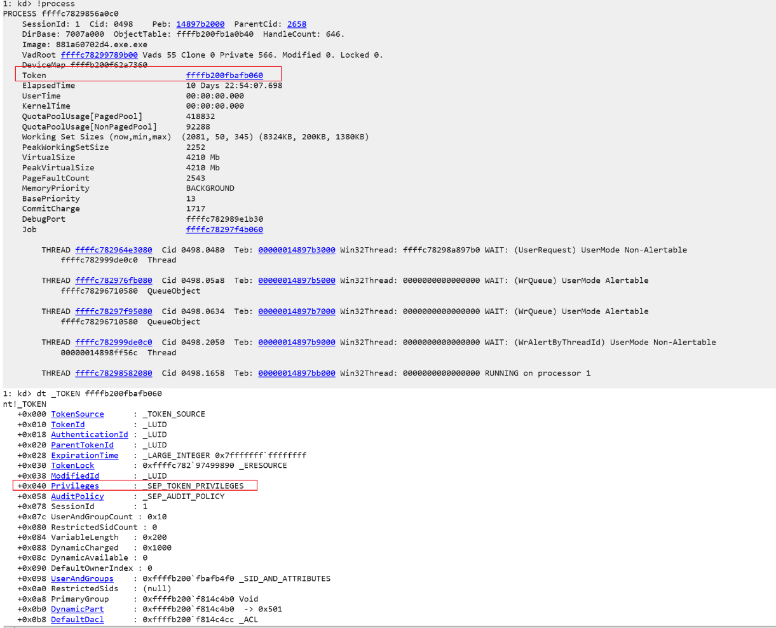Click Teb link 00000014897b3000
Screen dimensions: 776x628
point(296,250)
